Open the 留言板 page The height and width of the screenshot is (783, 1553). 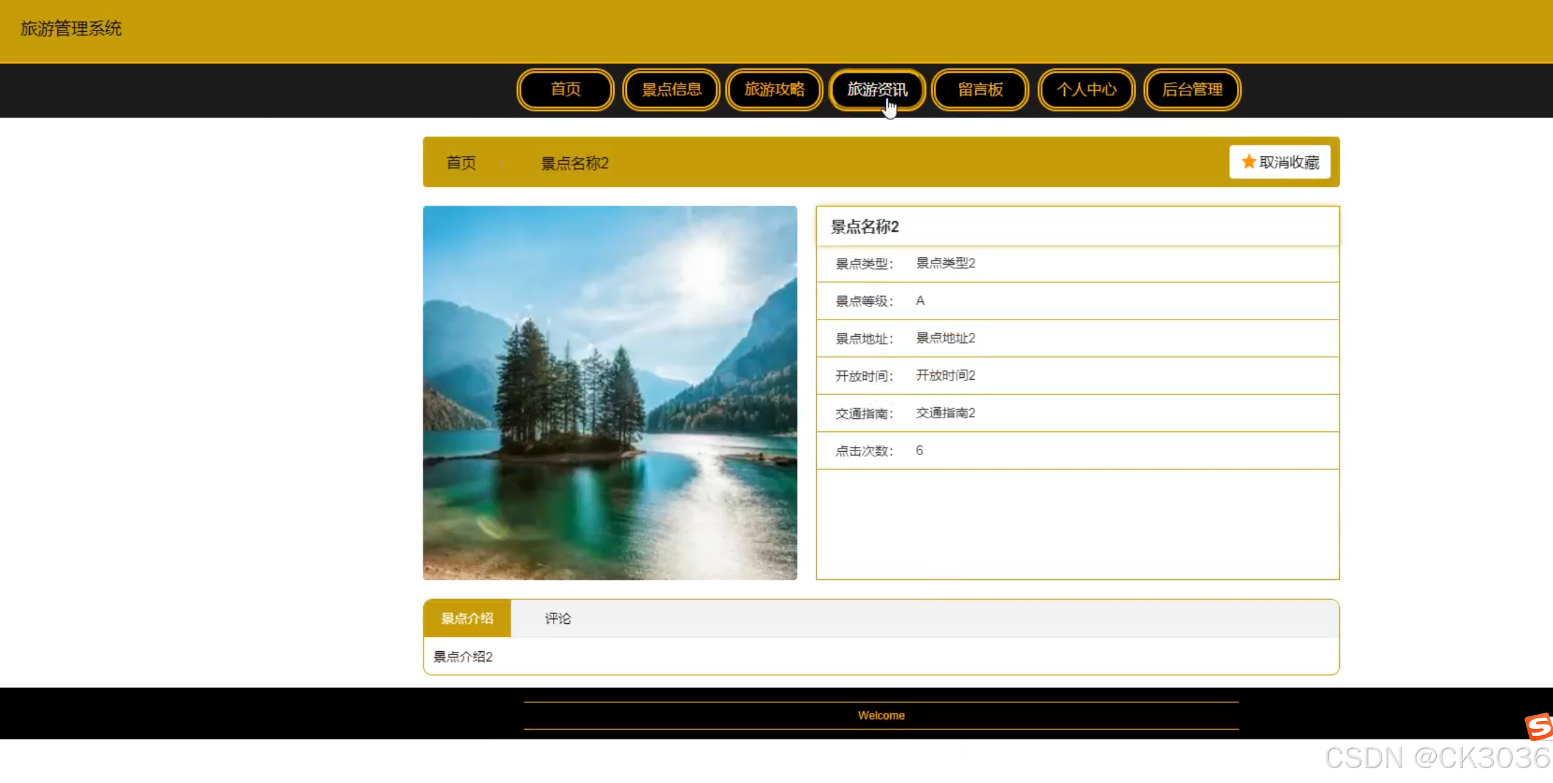[x=980, y=89]
